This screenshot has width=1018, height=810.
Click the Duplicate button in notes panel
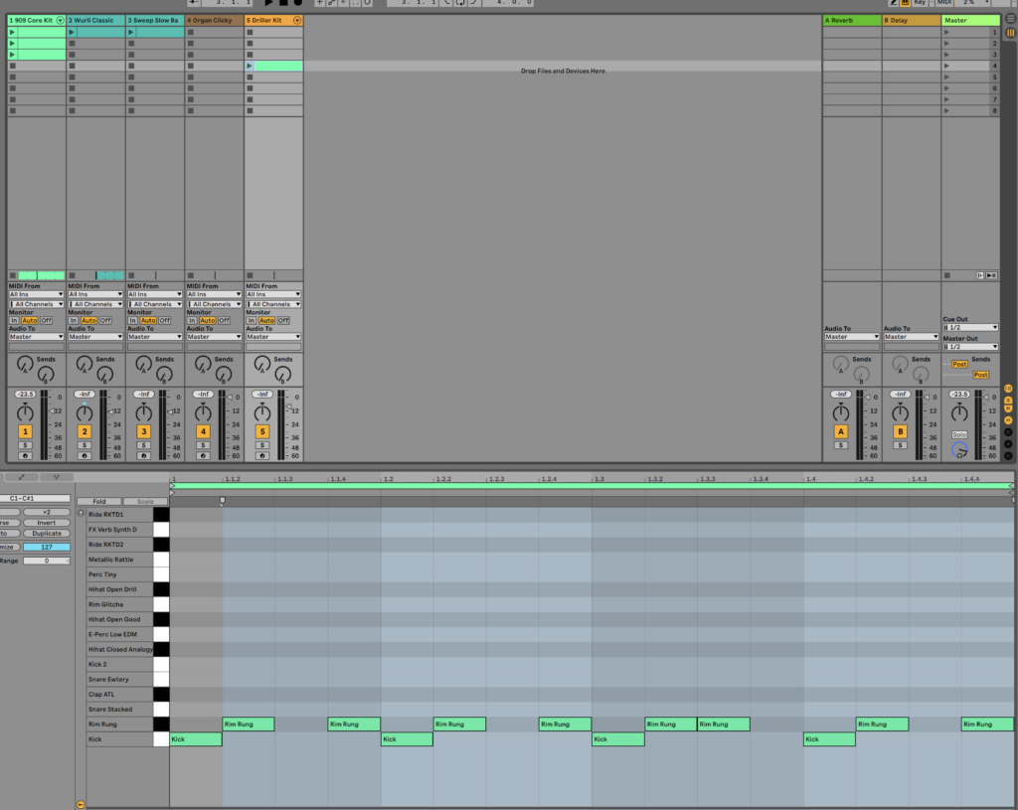pyautogui.click(x=47, y=533)
